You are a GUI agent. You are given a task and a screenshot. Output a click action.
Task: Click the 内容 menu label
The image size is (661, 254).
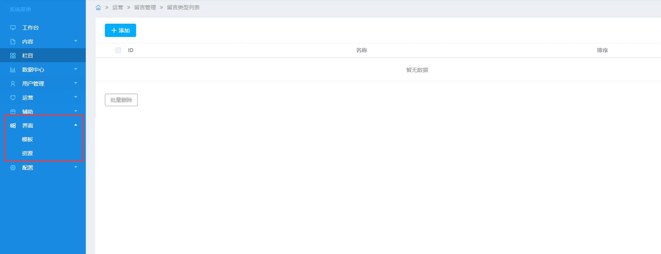point(28,42)
